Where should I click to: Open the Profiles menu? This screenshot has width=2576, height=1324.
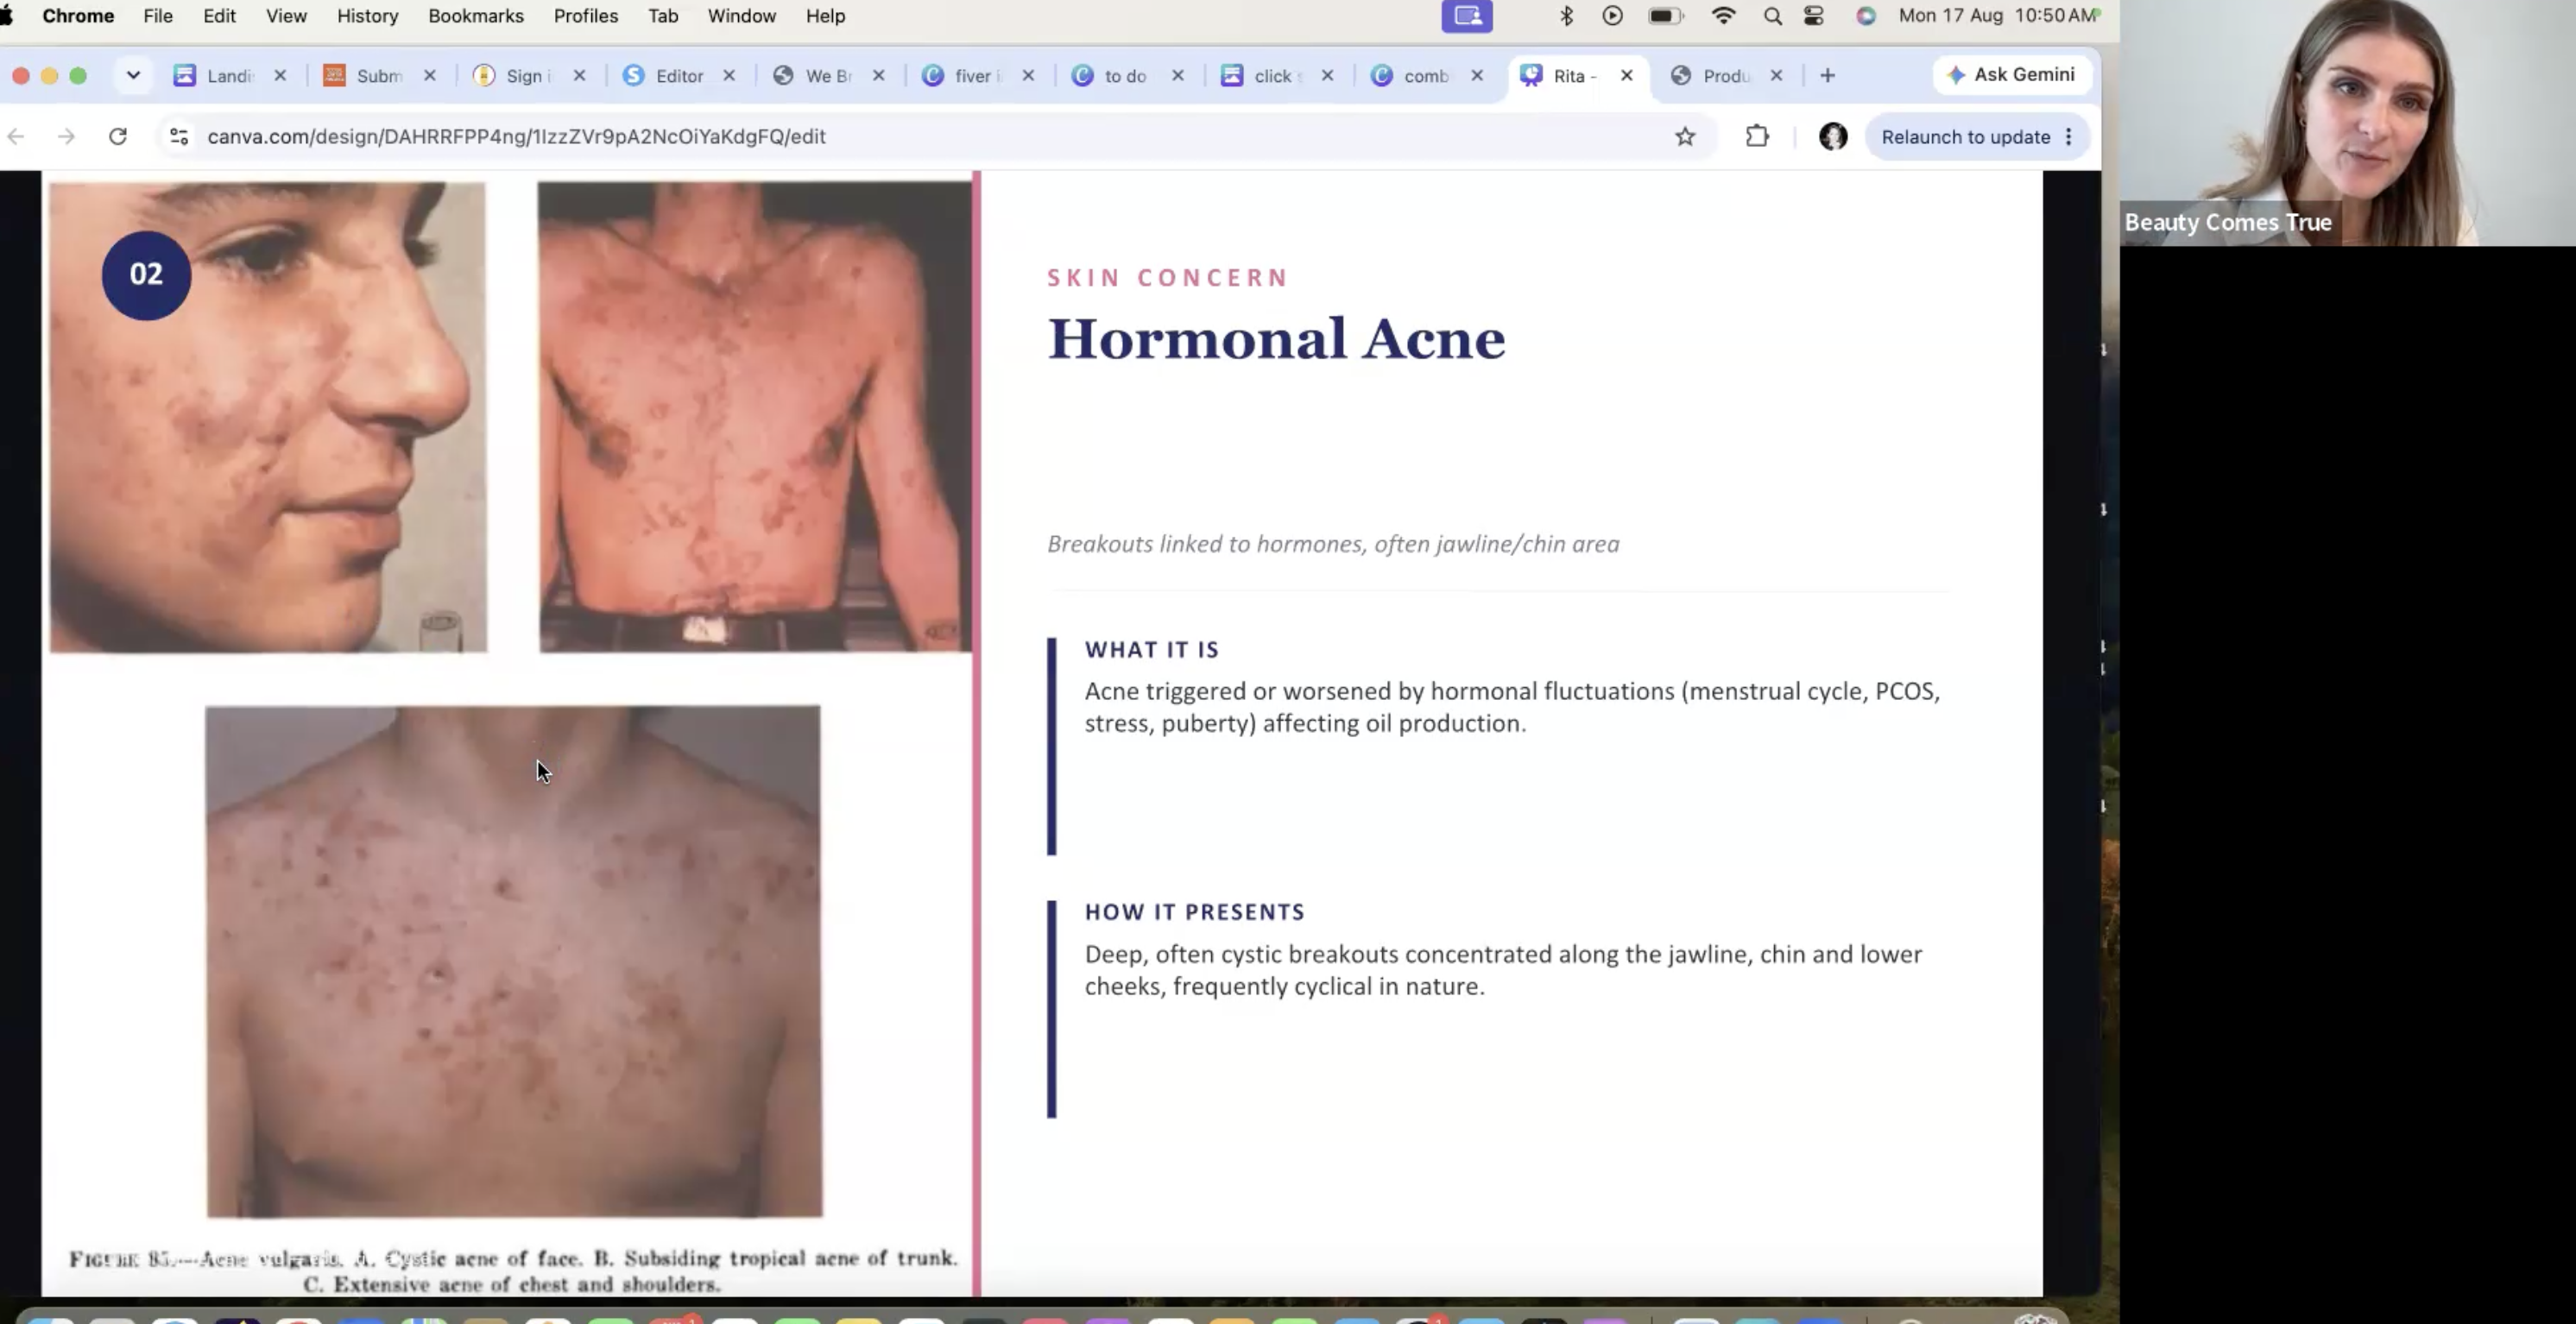click(586, 16)
